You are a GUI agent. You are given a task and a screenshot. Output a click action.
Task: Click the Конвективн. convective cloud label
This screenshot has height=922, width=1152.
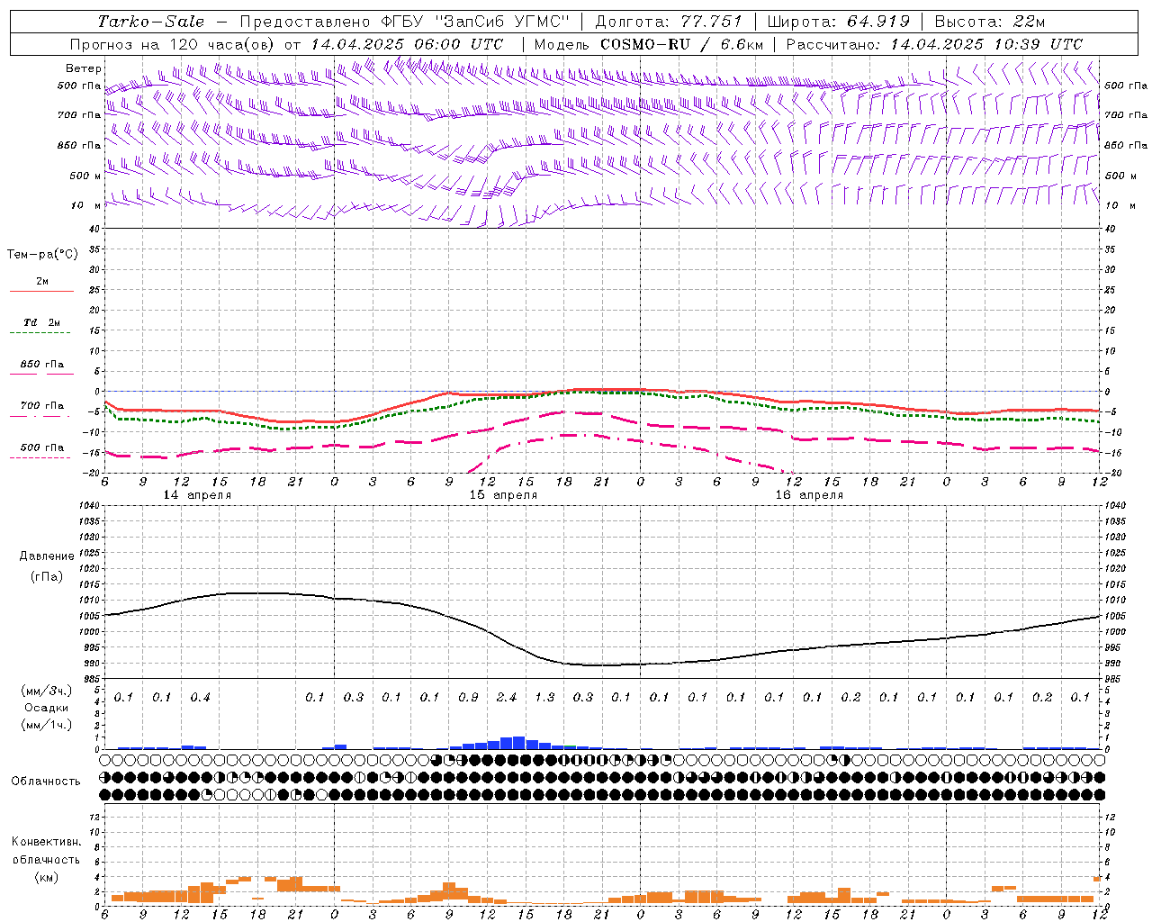[46, 842]
